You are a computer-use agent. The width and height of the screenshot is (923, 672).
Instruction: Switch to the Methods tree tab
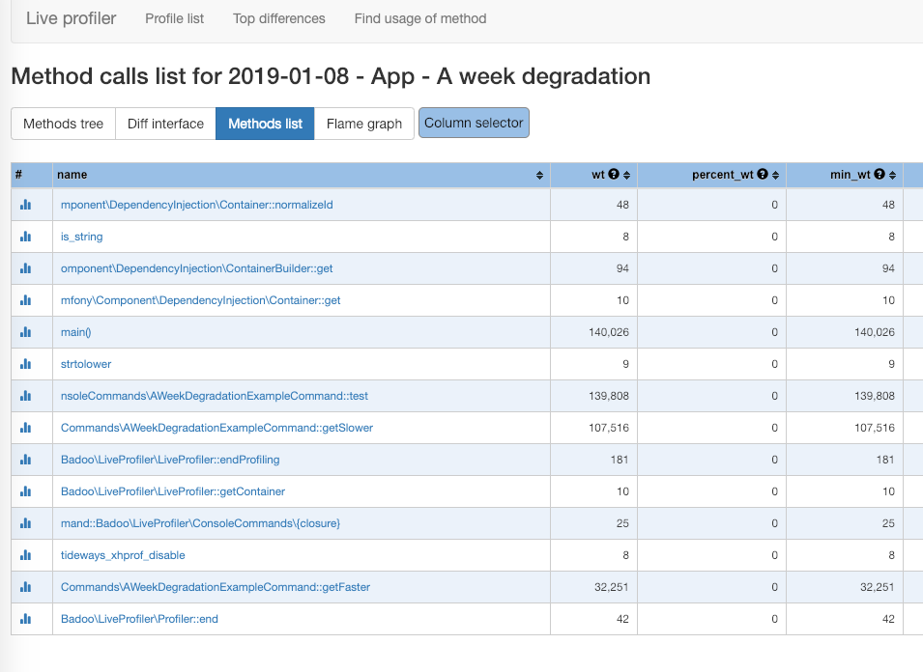(x=63, y=124)
